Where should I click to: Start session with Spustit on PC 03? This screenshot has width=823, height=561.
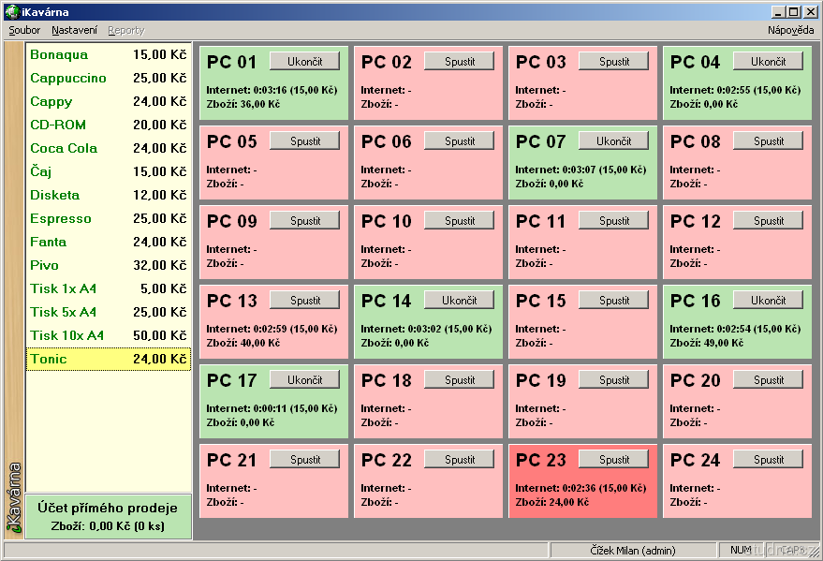614,62
